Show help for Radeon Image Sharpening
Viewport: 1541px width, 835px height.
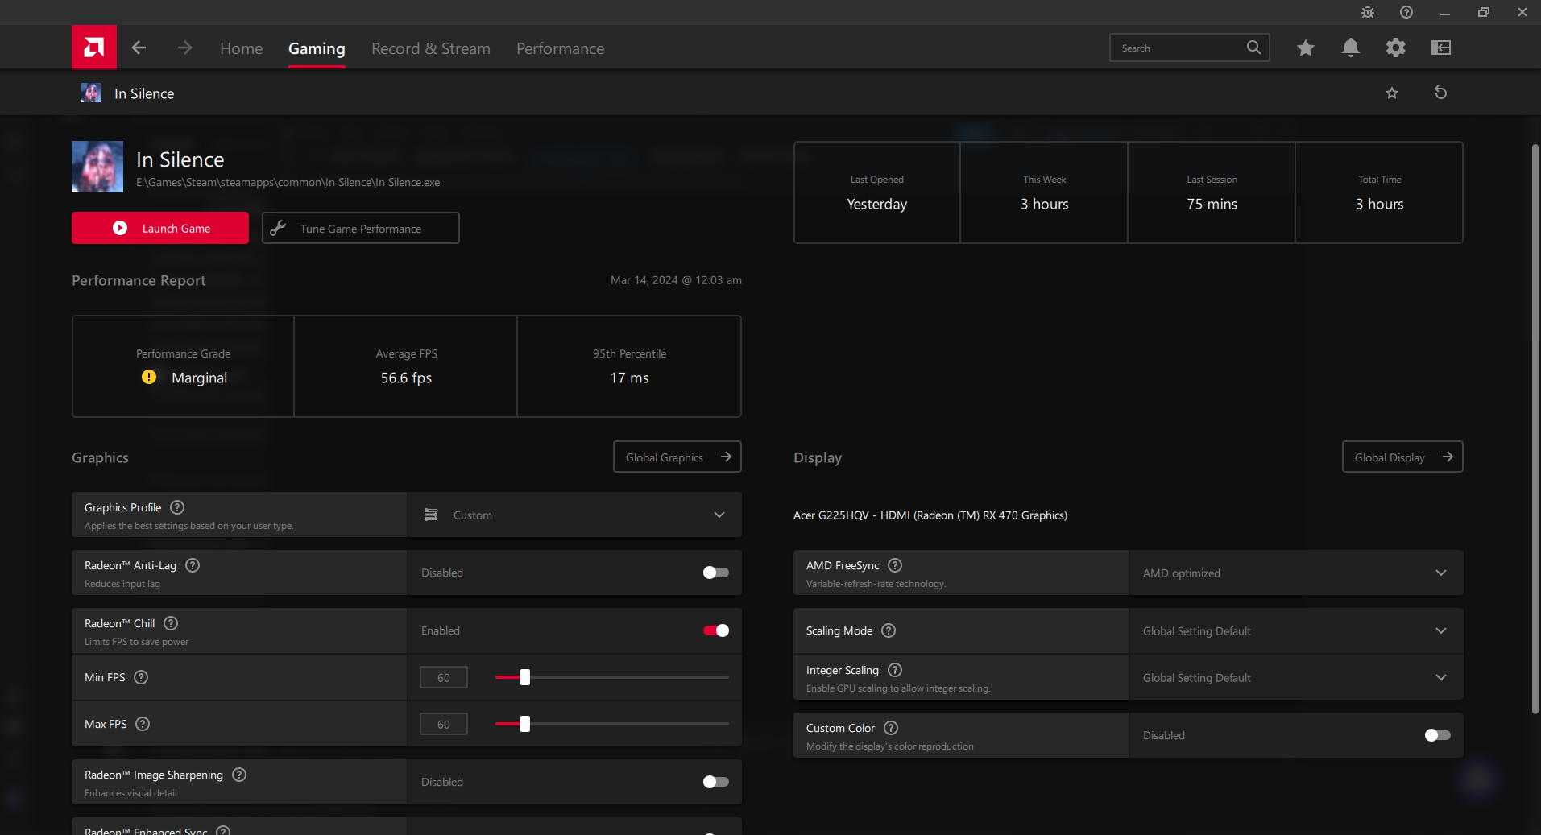click(x=239, y=775)
